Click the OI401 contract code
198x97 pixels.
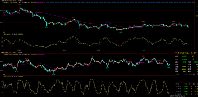click(x=194, y=53)
